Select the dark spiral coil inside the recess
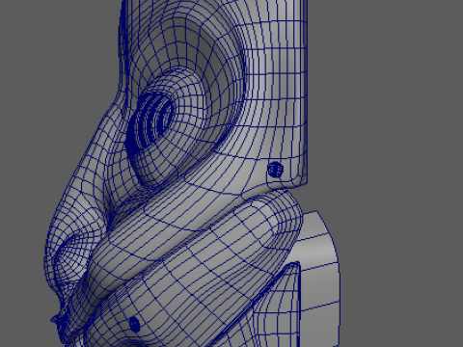The height and width of the screenshot is (347, 463). click(150, 124)
